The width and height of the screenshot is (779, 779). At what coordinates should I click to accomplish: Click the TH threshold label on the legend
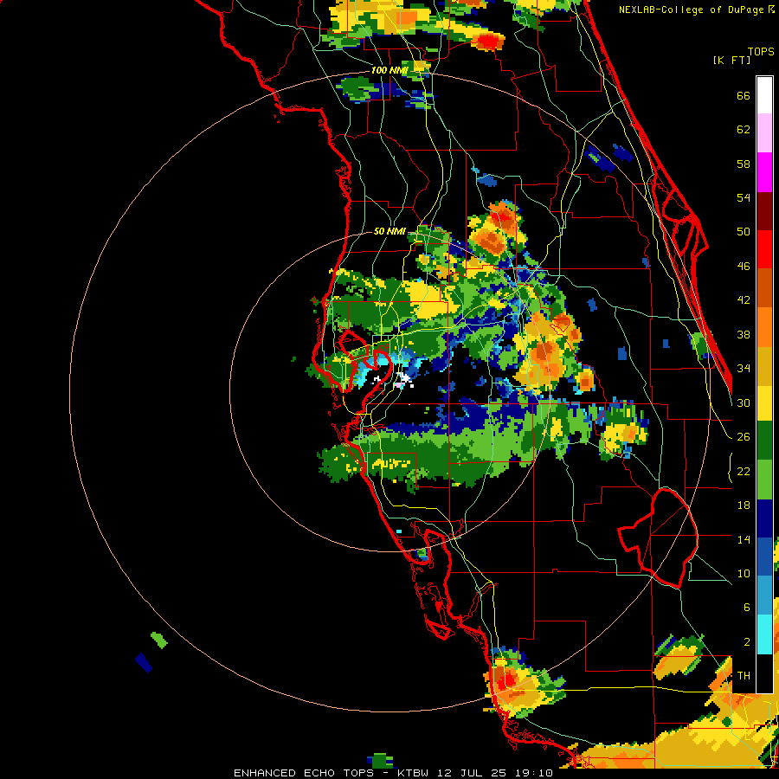point(744,675)
